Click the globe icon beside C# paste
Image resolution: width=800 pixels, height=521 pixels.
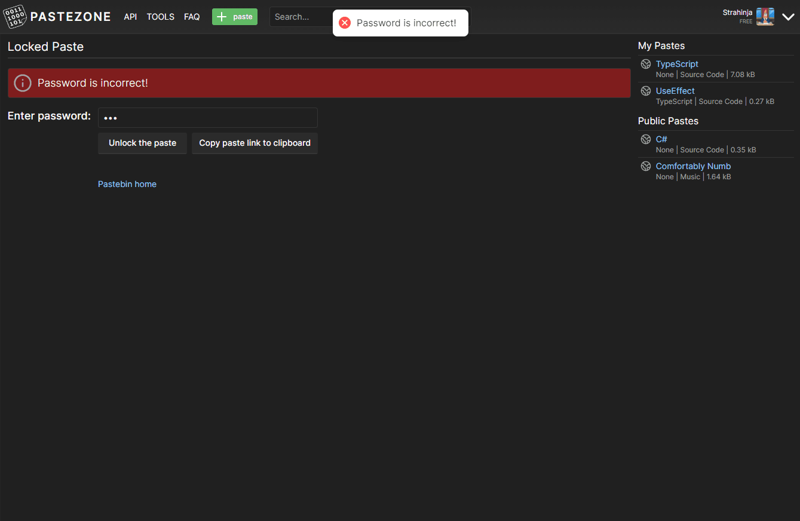pos(646,139)
